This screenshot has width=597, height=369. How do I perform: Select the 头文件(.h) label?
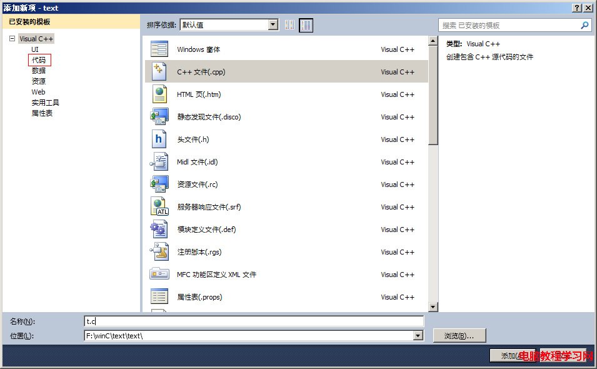point(193,139)
